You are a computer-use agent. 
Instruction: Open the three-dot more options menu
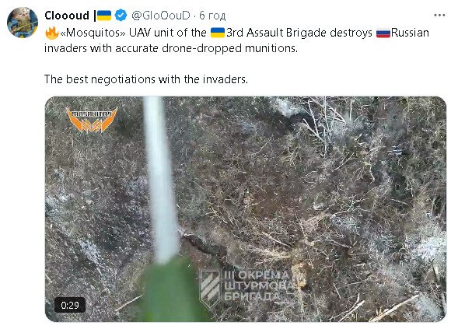[x=439, y=16]
